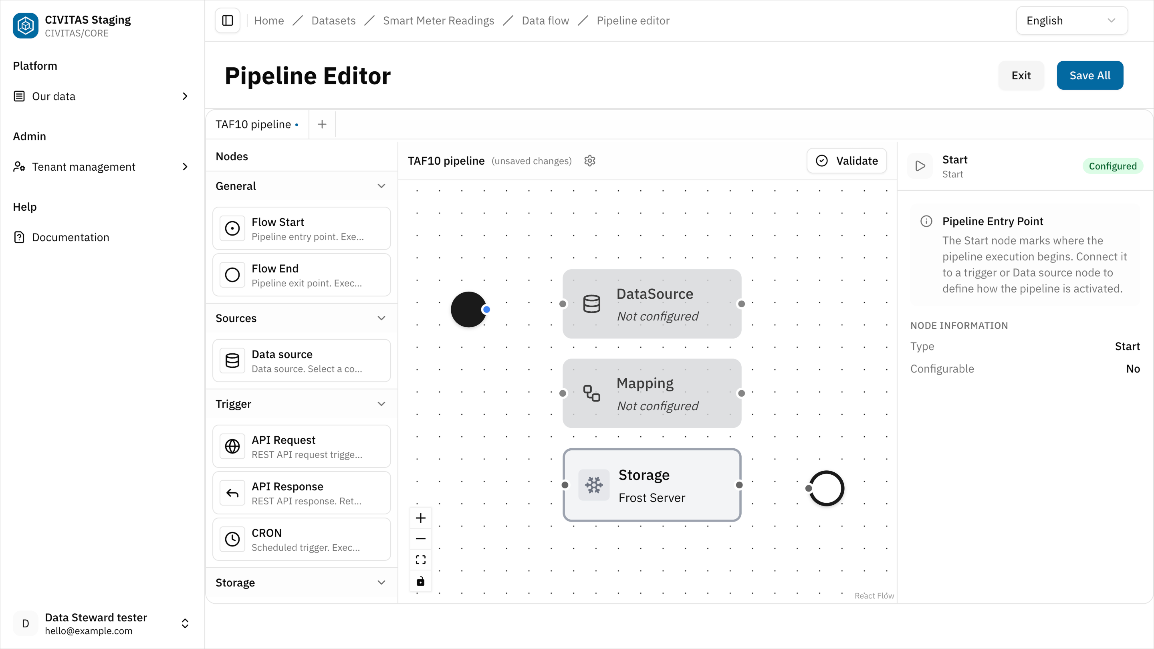
Task: Add a new pipeline tab
Action: tap(322, 124)
